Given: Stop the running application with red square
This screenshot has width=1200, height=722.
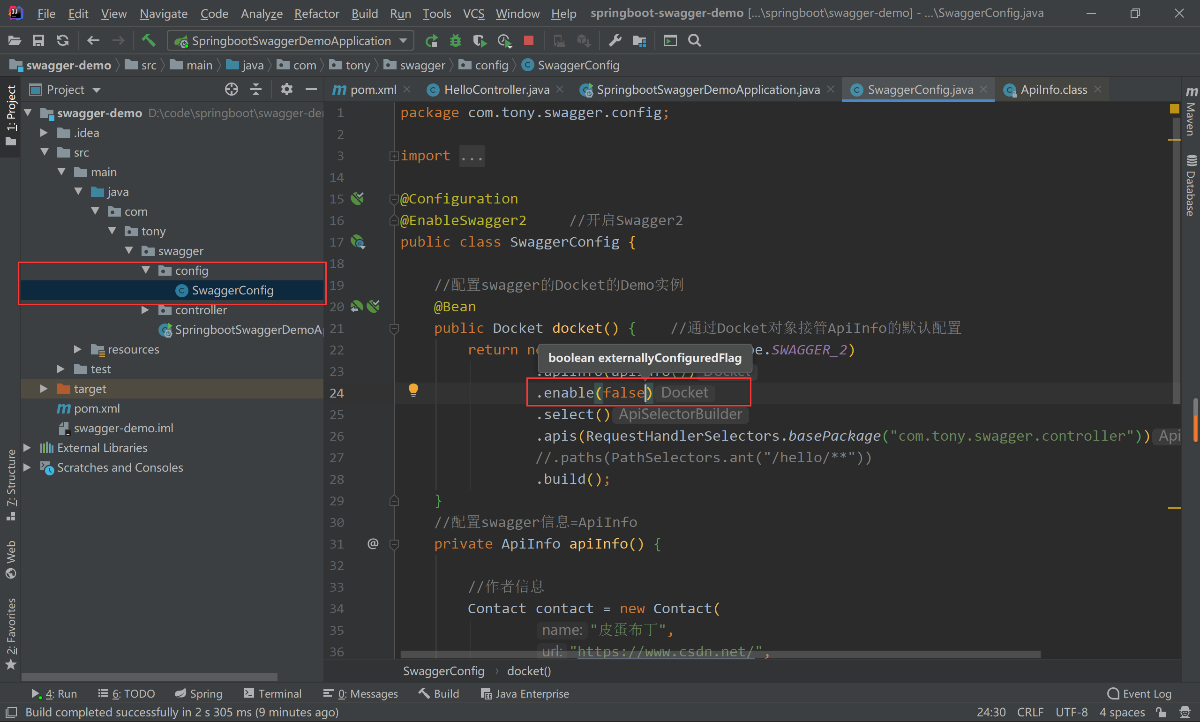Looking at the screenshot, I should tap(529, 40).
